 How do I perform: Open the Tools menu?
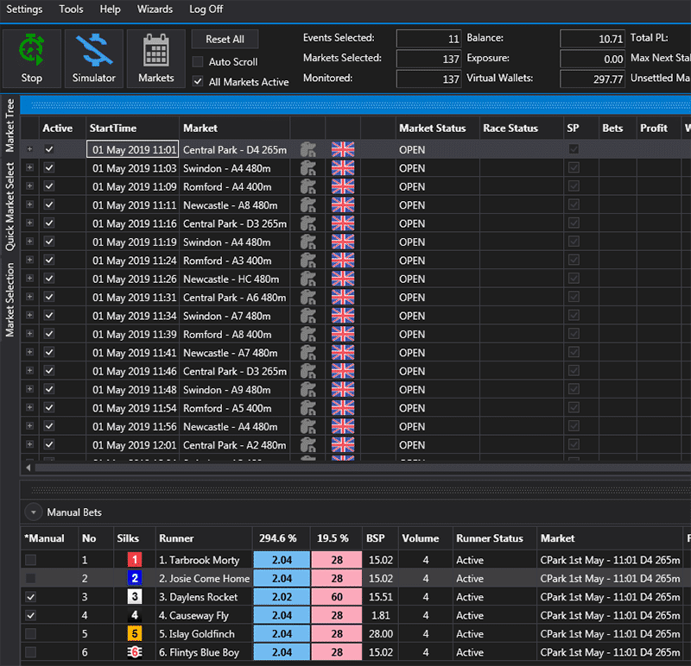(x=72, y=9)
